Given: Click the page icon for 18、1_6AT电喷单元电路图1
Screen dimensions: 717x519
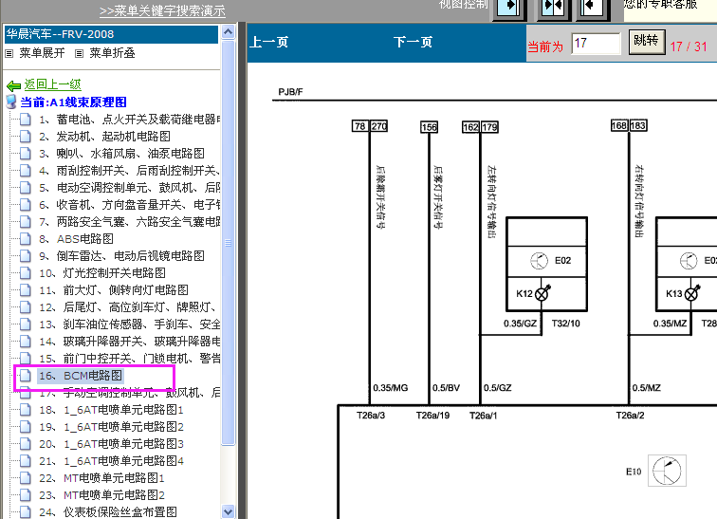Looking at the screenshot, I should tap(26, 410).
